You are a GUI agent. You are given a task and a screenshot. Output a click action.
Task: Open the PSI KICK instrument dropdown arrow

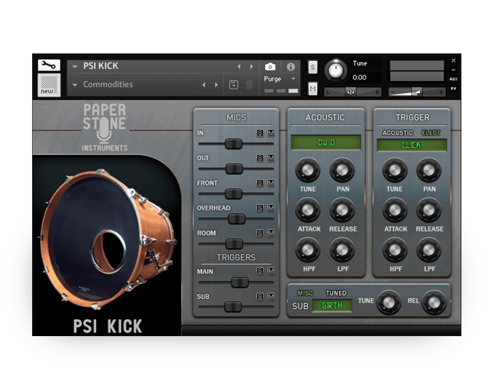(75, 66)
